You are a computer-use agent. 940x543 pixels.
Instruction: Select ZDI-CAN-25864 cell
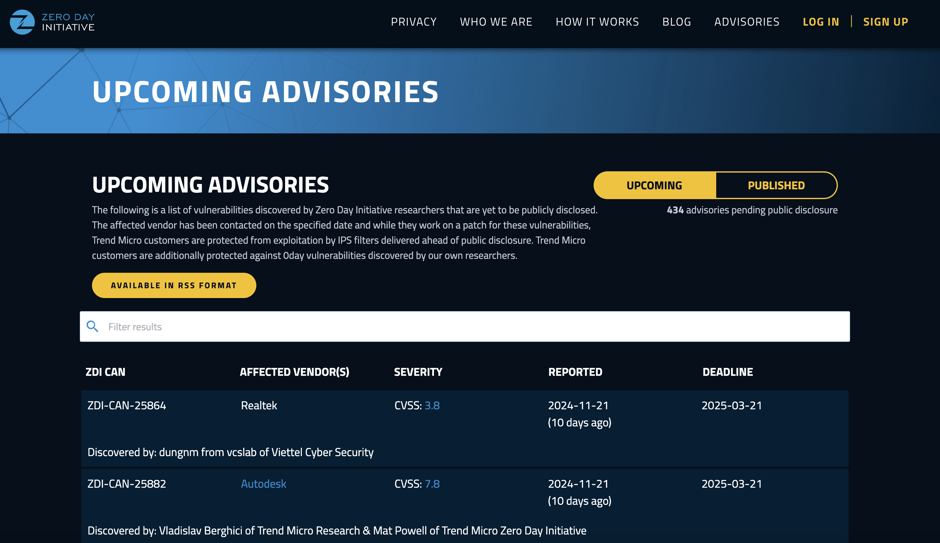click(127, 406)
